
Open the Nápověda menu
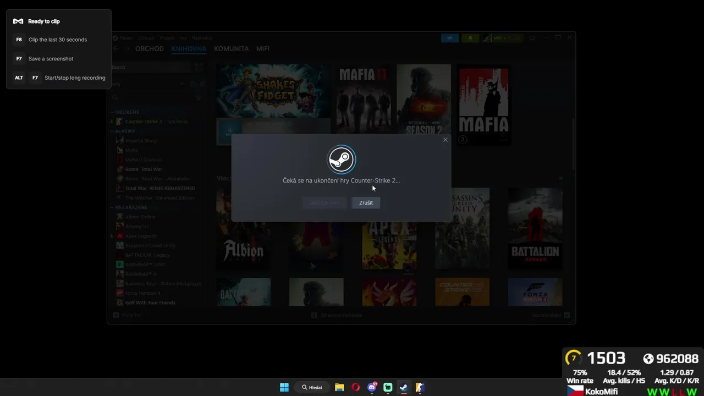tap(202, 38)
